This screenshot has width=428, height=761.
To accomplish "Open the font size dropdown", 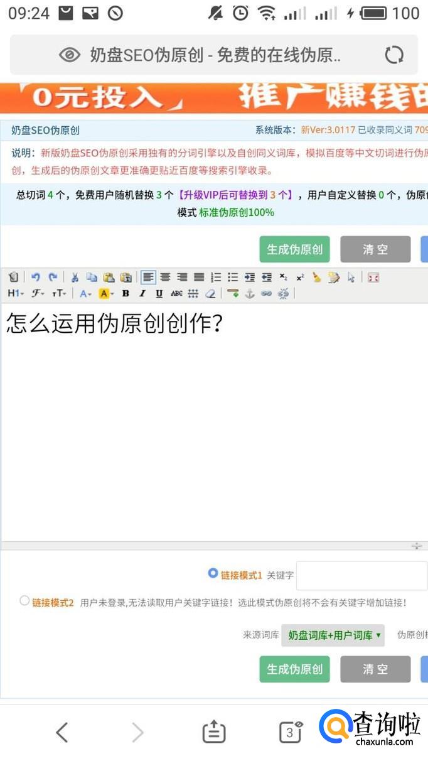I will [x=59, y=293].
